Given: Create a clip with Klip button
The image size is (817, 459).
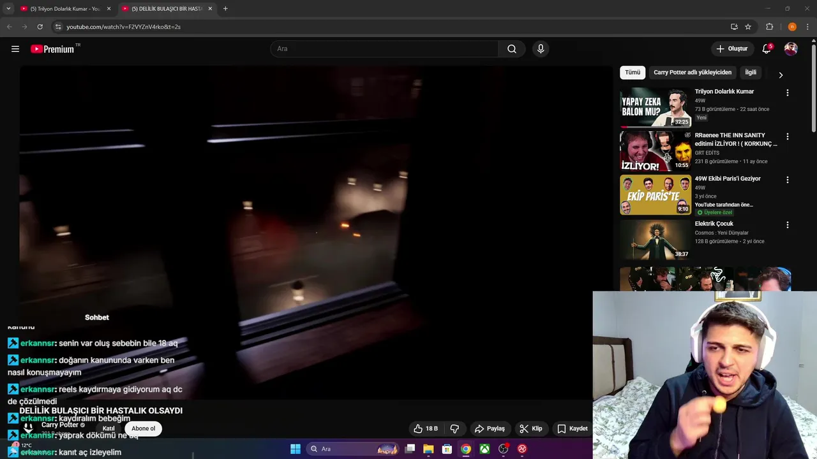Looking at the screenshot, I should click(x=531, y=428).
